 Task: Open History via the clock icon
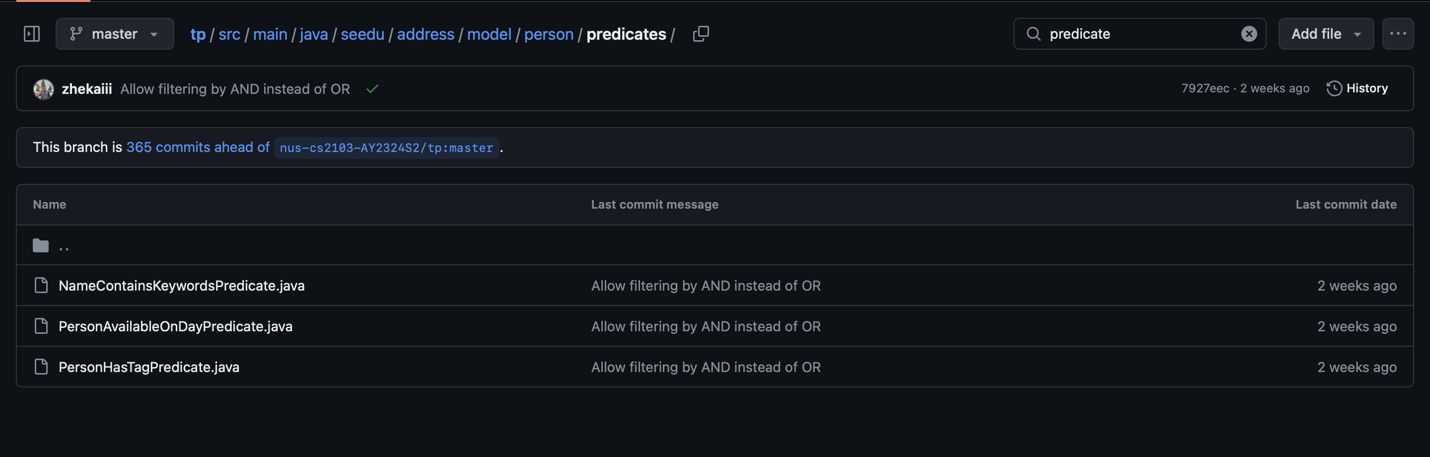click(1333, 88)
